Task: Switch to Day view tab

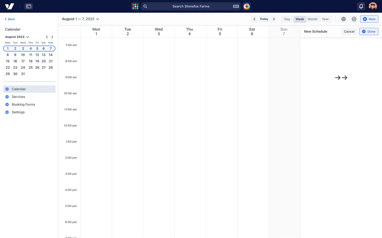Action: 287,19
